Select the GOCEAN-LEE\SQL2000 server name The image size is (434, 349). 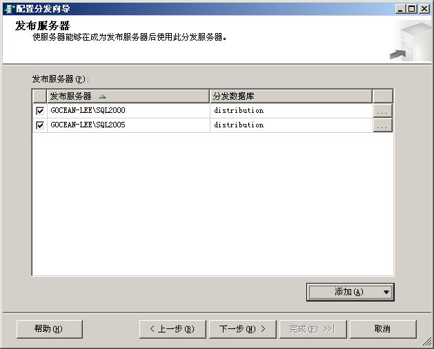pos(88,110)
